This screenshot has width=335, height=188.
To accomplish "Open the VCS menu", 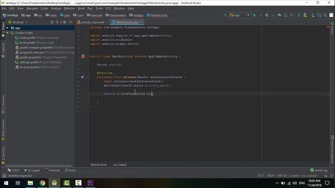I will coord(108,8).
